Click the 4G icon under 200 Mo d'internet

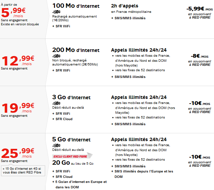56,56
